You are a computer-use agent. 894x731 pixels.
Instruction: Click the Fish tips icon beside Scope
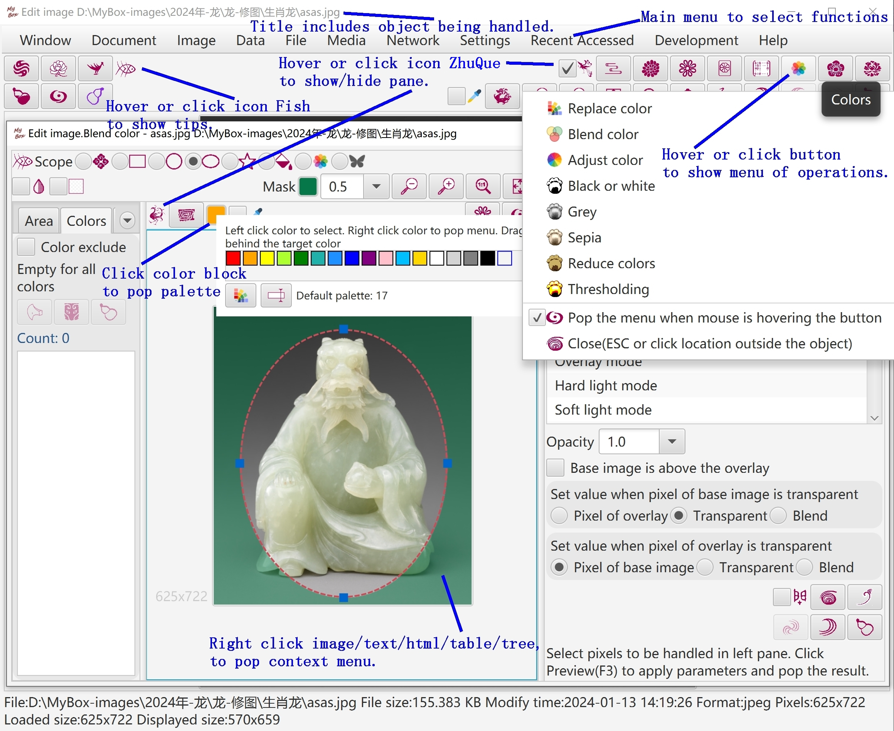pos(23,162)
